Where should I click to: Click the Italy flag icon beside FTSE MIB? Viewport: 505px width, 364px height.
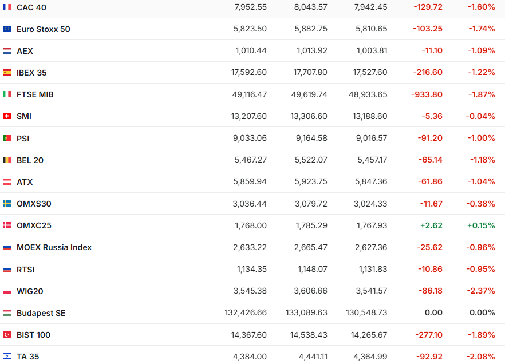coord(7,94)
